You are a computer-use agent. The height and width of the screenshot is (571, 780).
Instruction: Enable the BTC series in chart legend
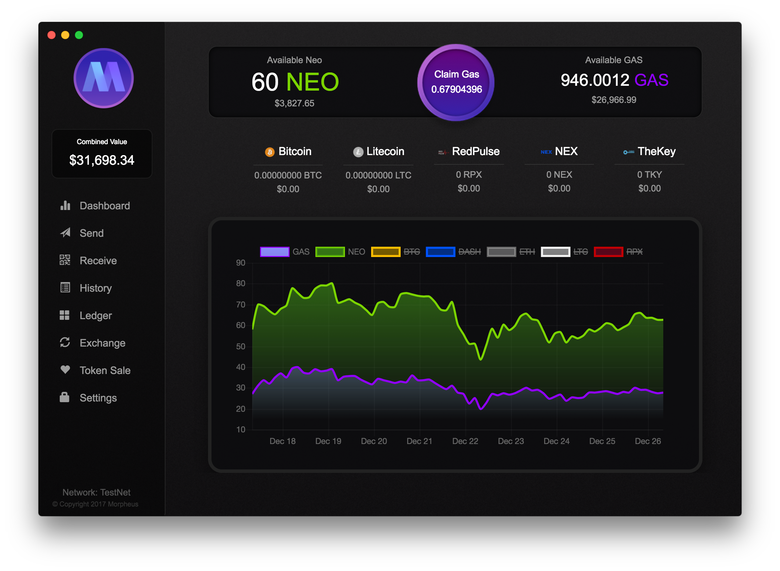pyautogui.click(x=386, y=252)
